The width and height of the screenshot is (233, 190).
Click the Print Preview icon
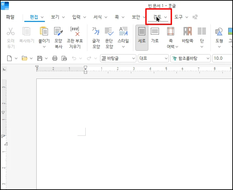click(x=64, y=58)
